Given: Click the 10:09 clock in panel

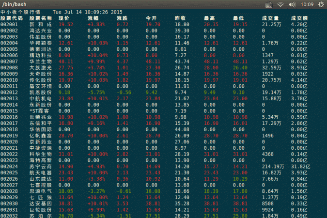Looking at the screenshot, I should click(307, 4).
